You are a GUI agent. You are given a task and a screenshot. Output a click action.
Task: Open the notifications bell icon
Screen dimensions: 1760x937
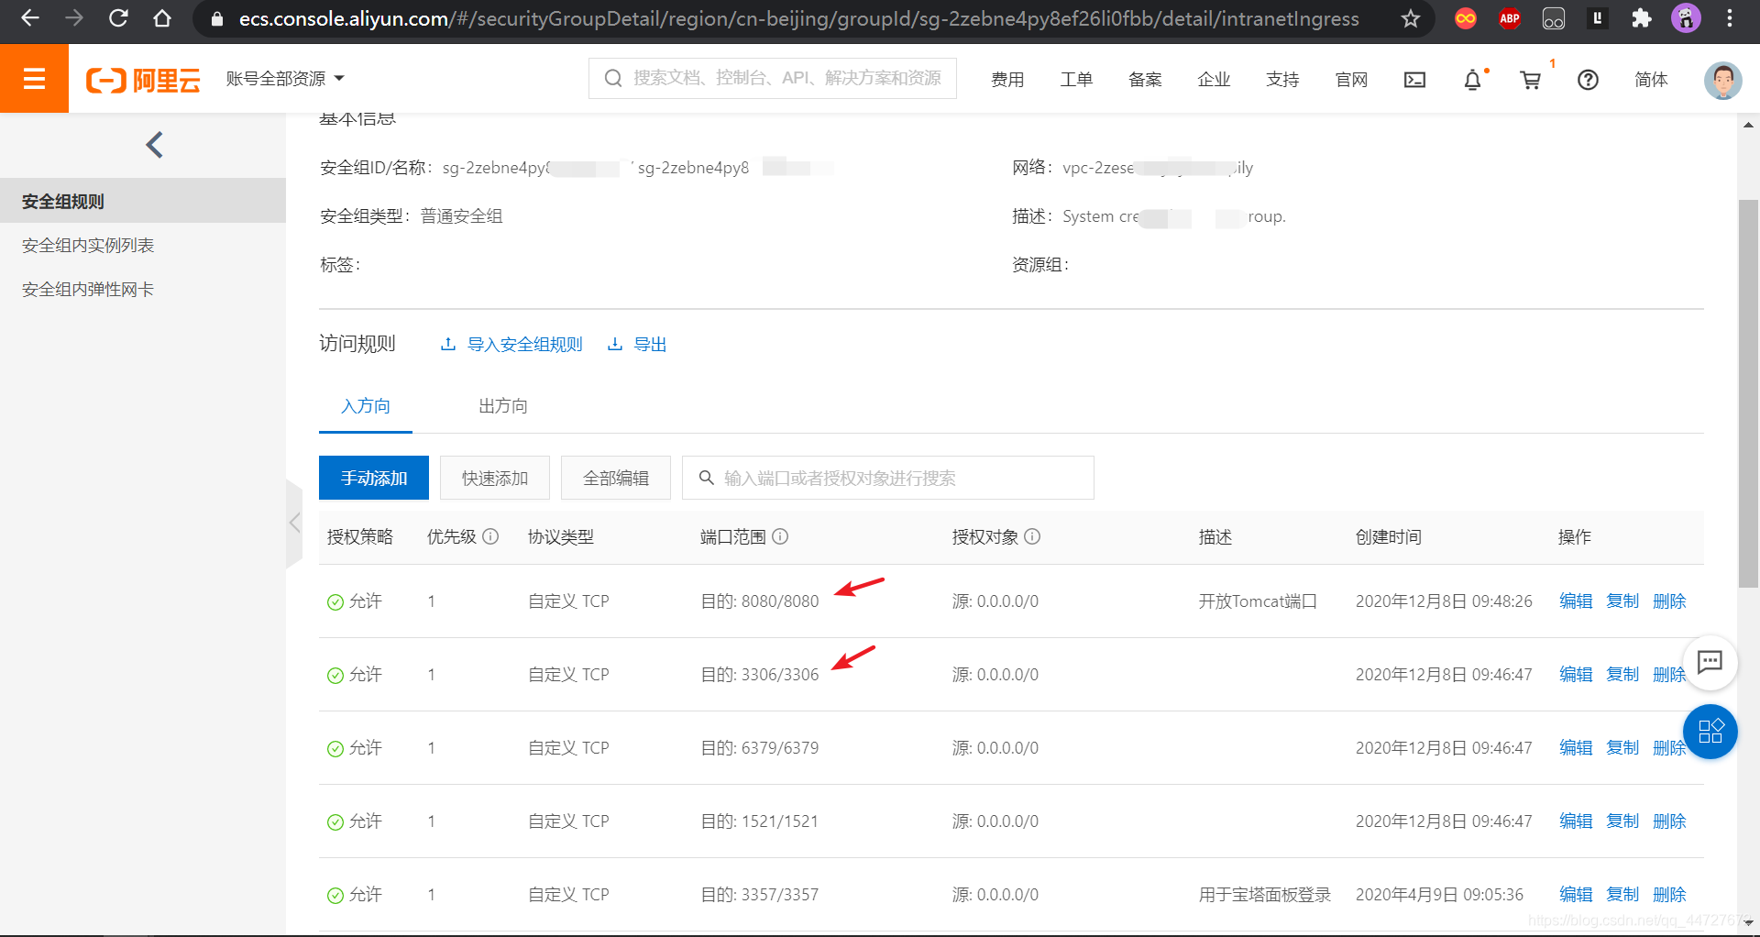(1472, 81)
